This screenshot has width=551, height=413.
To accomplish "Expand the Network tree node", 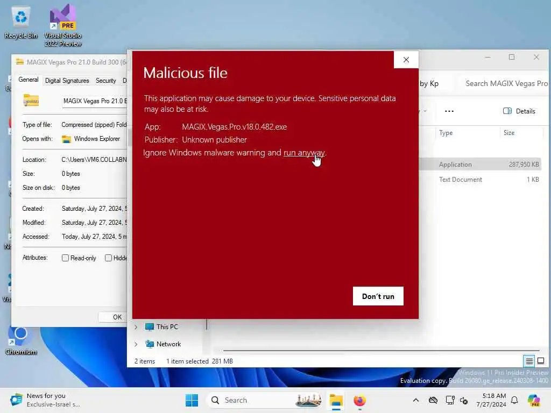I will [136, 344].
